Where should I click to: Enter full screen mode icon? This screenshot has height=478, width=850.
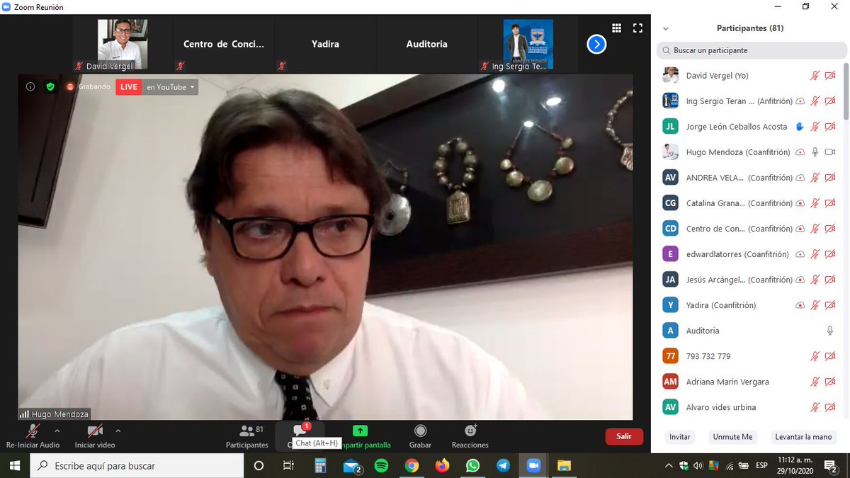coord(637,28)
